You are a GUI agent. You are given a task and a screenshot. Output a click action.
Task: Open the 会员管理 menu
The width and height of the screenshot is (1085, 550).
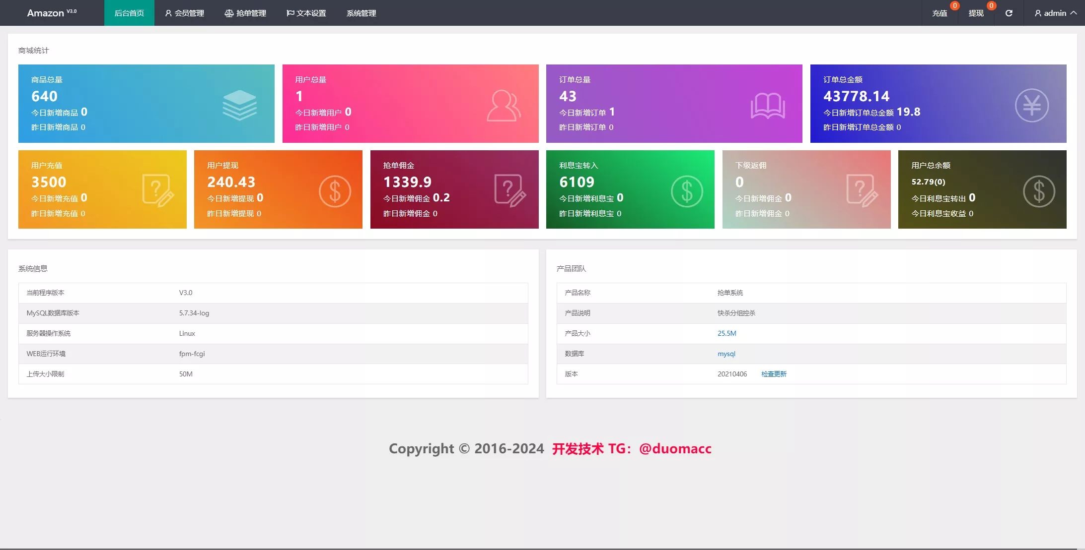pyautogui.click(x=184, y=13)
